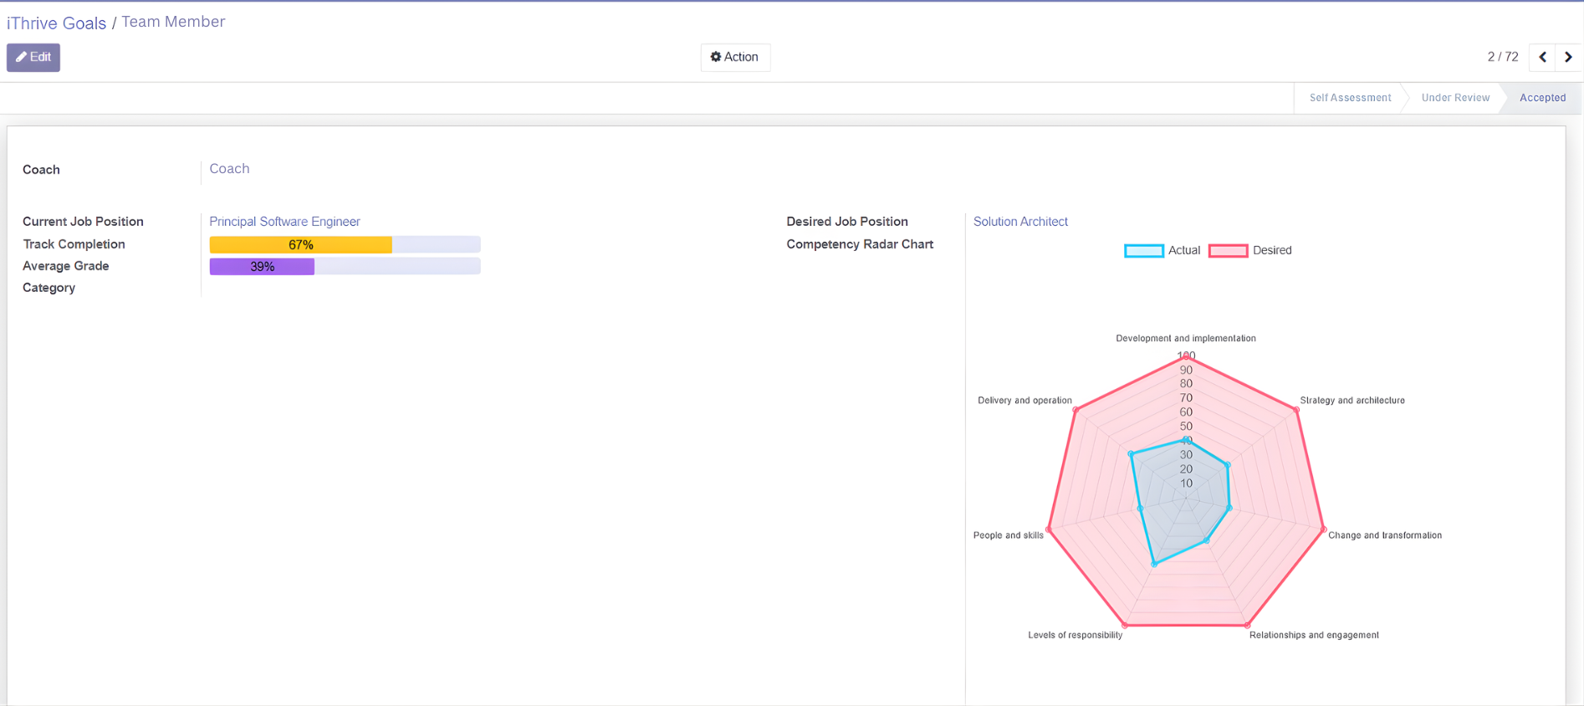Open Solution Architect desired position
The height and width of the screenshot is (706, 1584).
[x=1019, y=222]
